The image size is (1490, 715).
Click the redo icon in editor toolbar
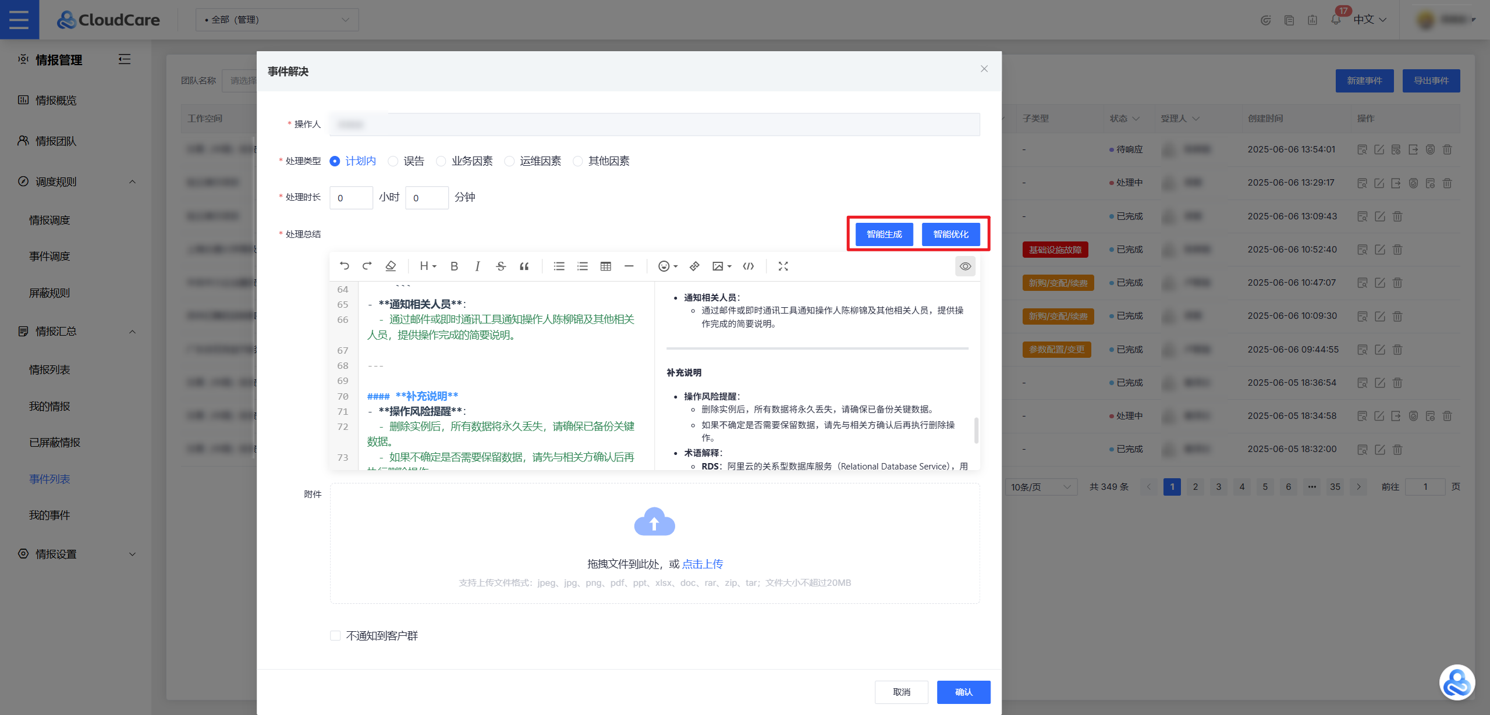click(x=367, y=266)
